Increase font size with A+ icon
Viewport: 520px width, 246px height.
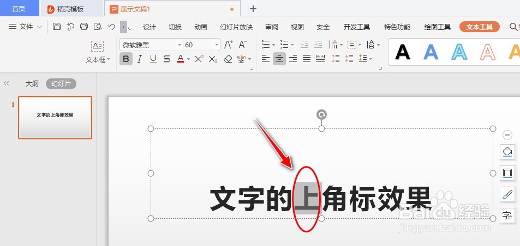point(229,45)
